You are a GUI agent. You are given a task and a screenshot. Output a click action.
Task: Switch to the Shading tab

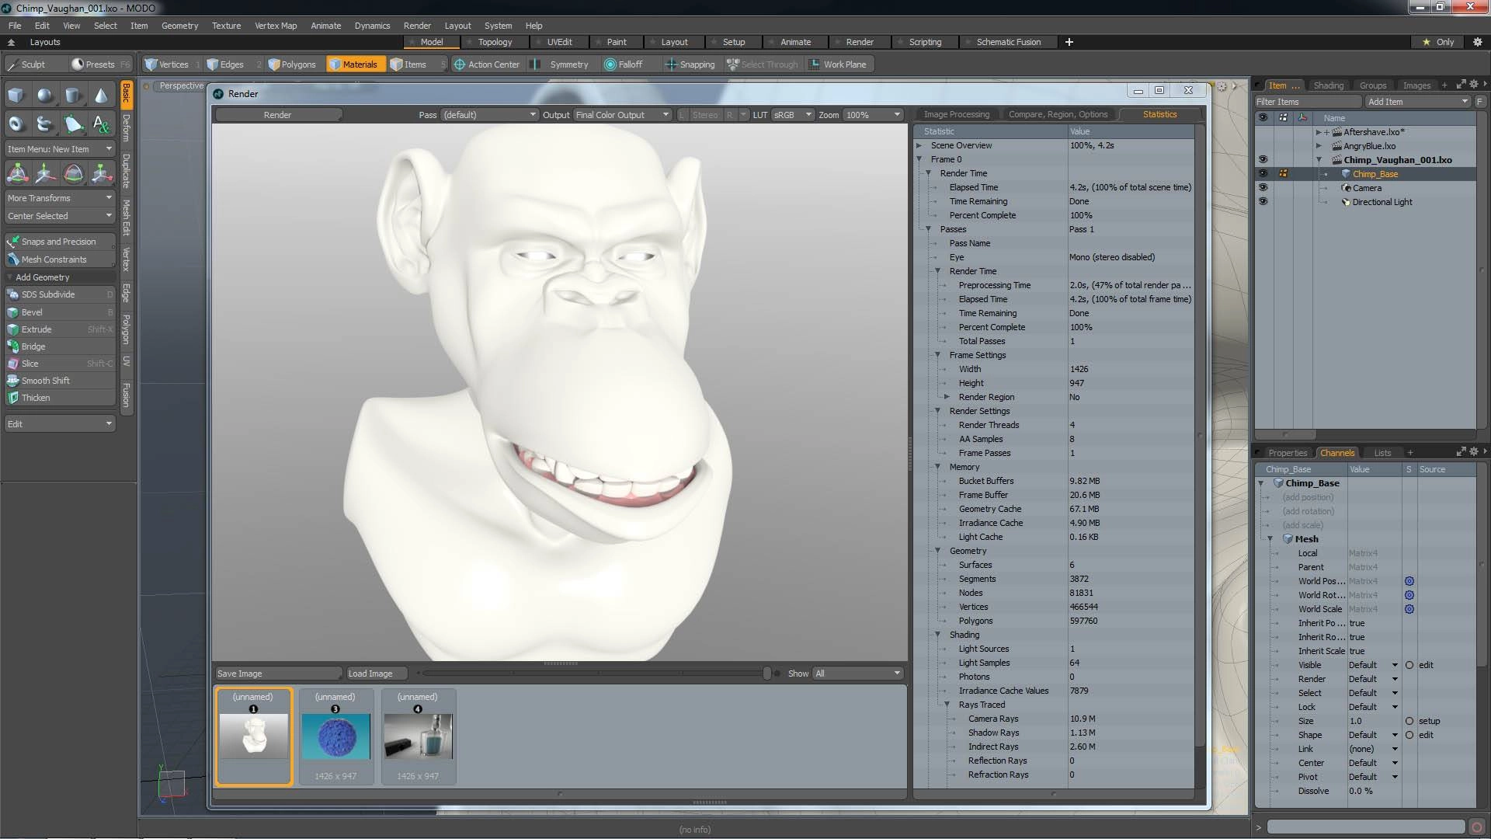[x=1328, y=85]
